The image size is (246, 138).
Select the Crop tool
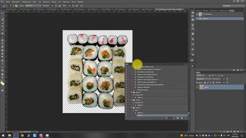click(2, 26)
